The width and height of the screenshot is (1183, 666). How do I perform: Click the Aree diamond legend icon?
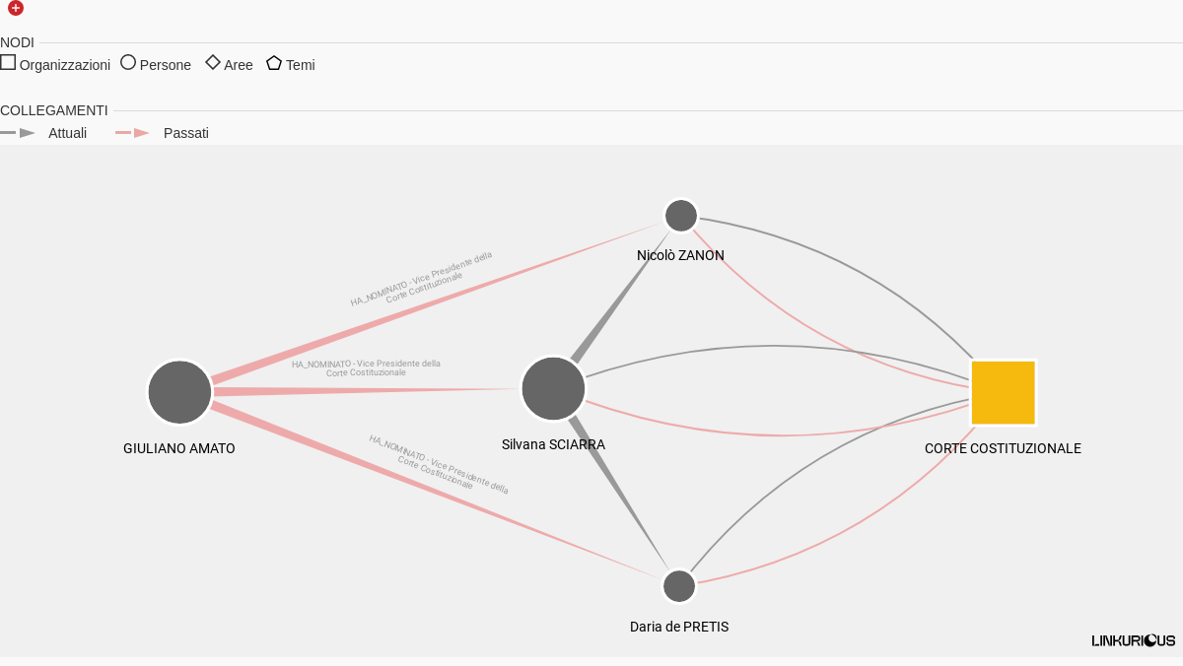[x=213, y=62]
